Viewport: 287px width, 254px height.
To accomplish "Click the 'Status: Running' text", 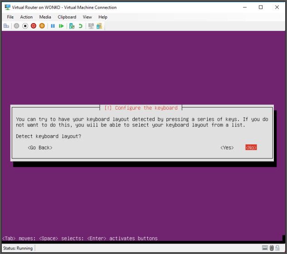I will [18, 248].
